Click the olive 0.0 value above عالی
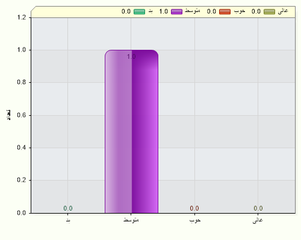The image size is (301, 240). 258,208
